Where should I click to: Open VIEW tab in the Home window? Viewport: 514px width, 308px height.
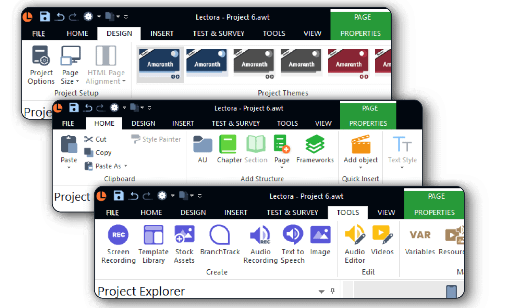pos(323,123)
